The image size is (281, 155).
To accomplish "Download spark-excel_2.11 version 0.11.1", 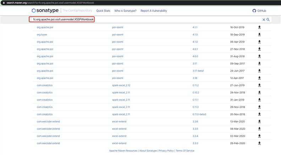I will [x=259, y=100].
